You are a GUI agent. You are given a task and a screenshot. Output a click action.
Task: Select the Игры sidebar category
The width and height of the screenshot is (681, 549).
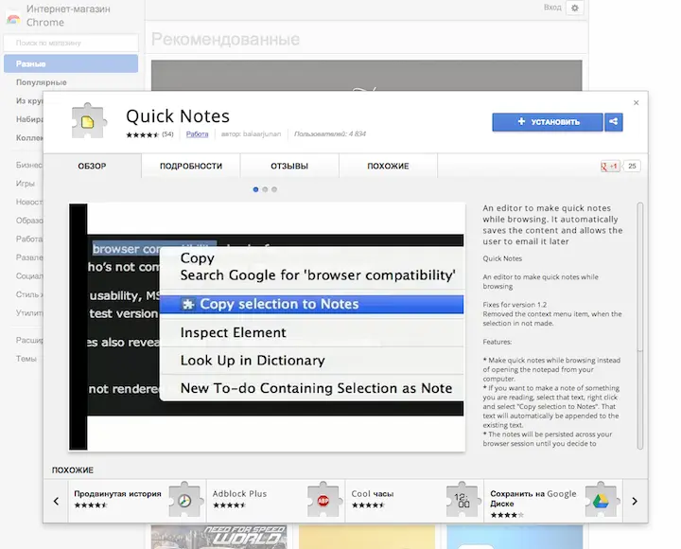(x=26, y=184)
